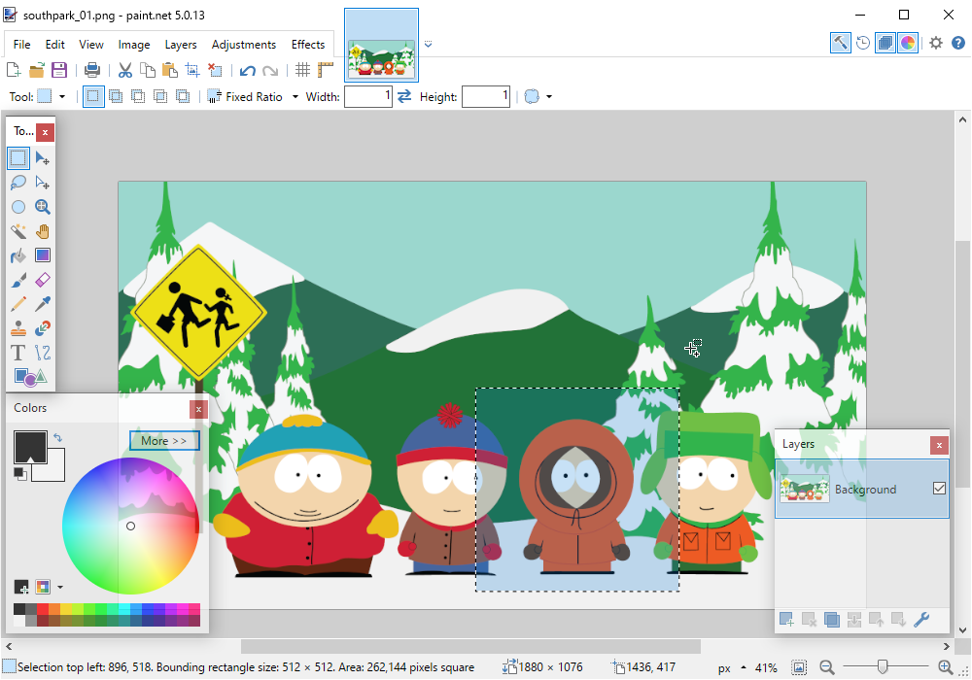Cut selection with the scissors icon

pos(125,70)
